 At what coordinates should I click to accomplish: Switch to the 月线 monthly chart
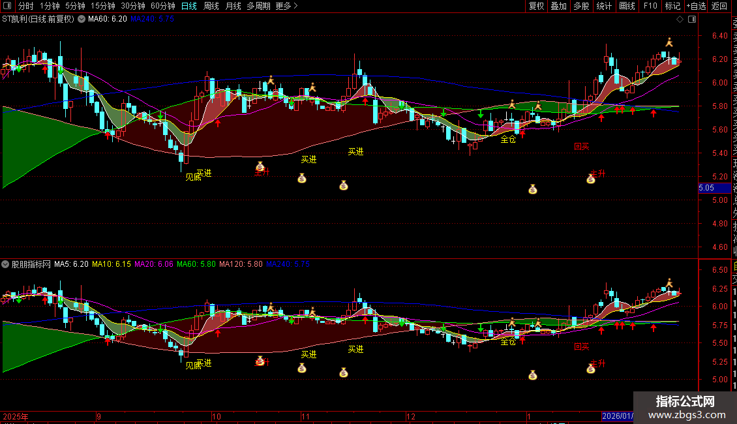tap(233, 6)
